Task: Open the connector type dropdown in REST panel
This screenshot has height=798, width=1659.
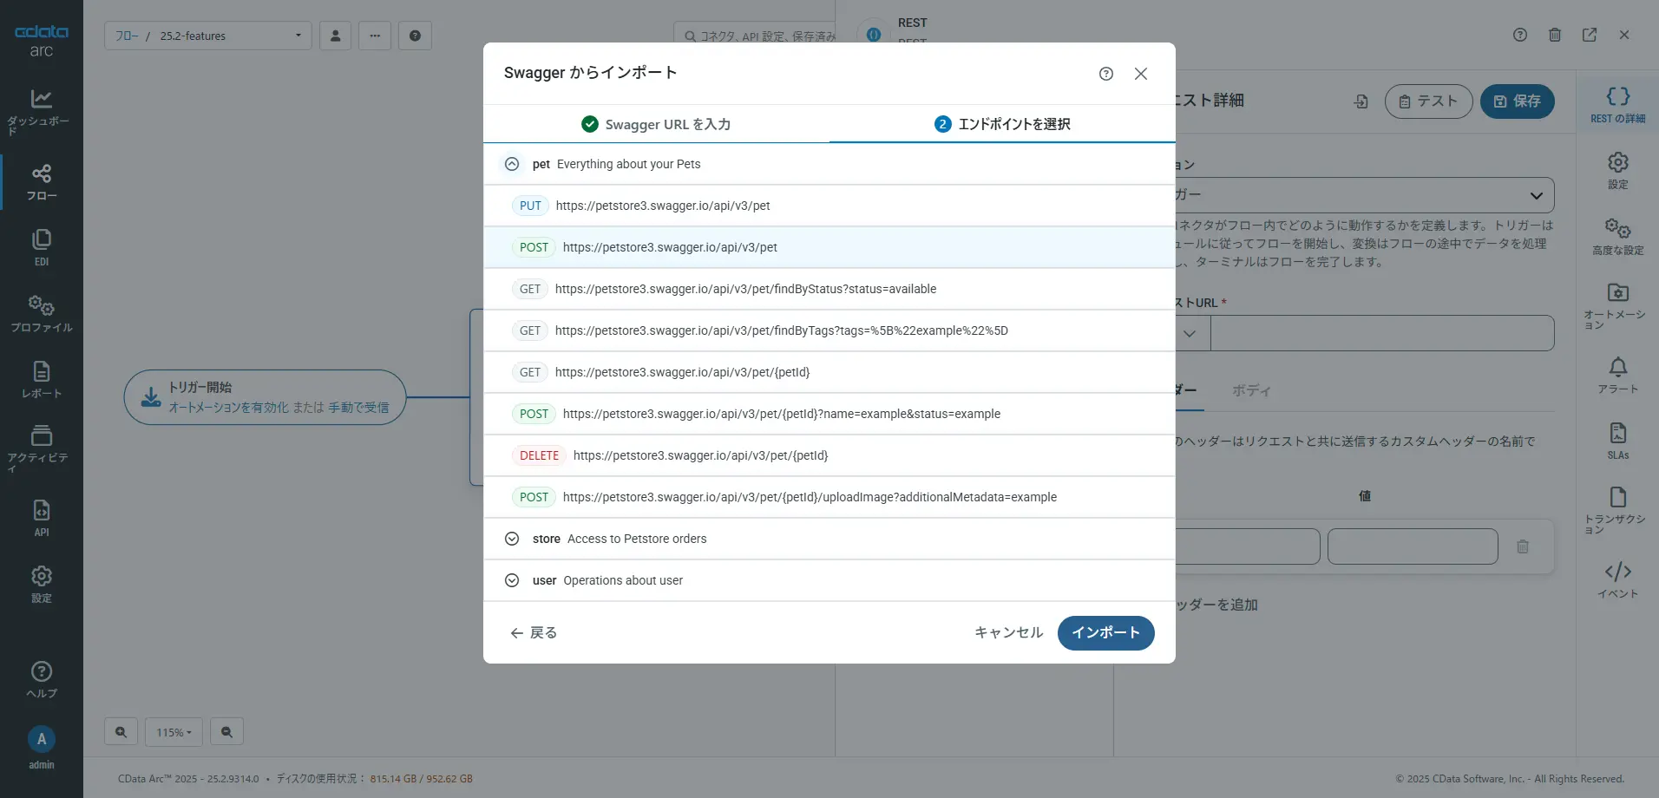Action: [x=1365, y=195]
